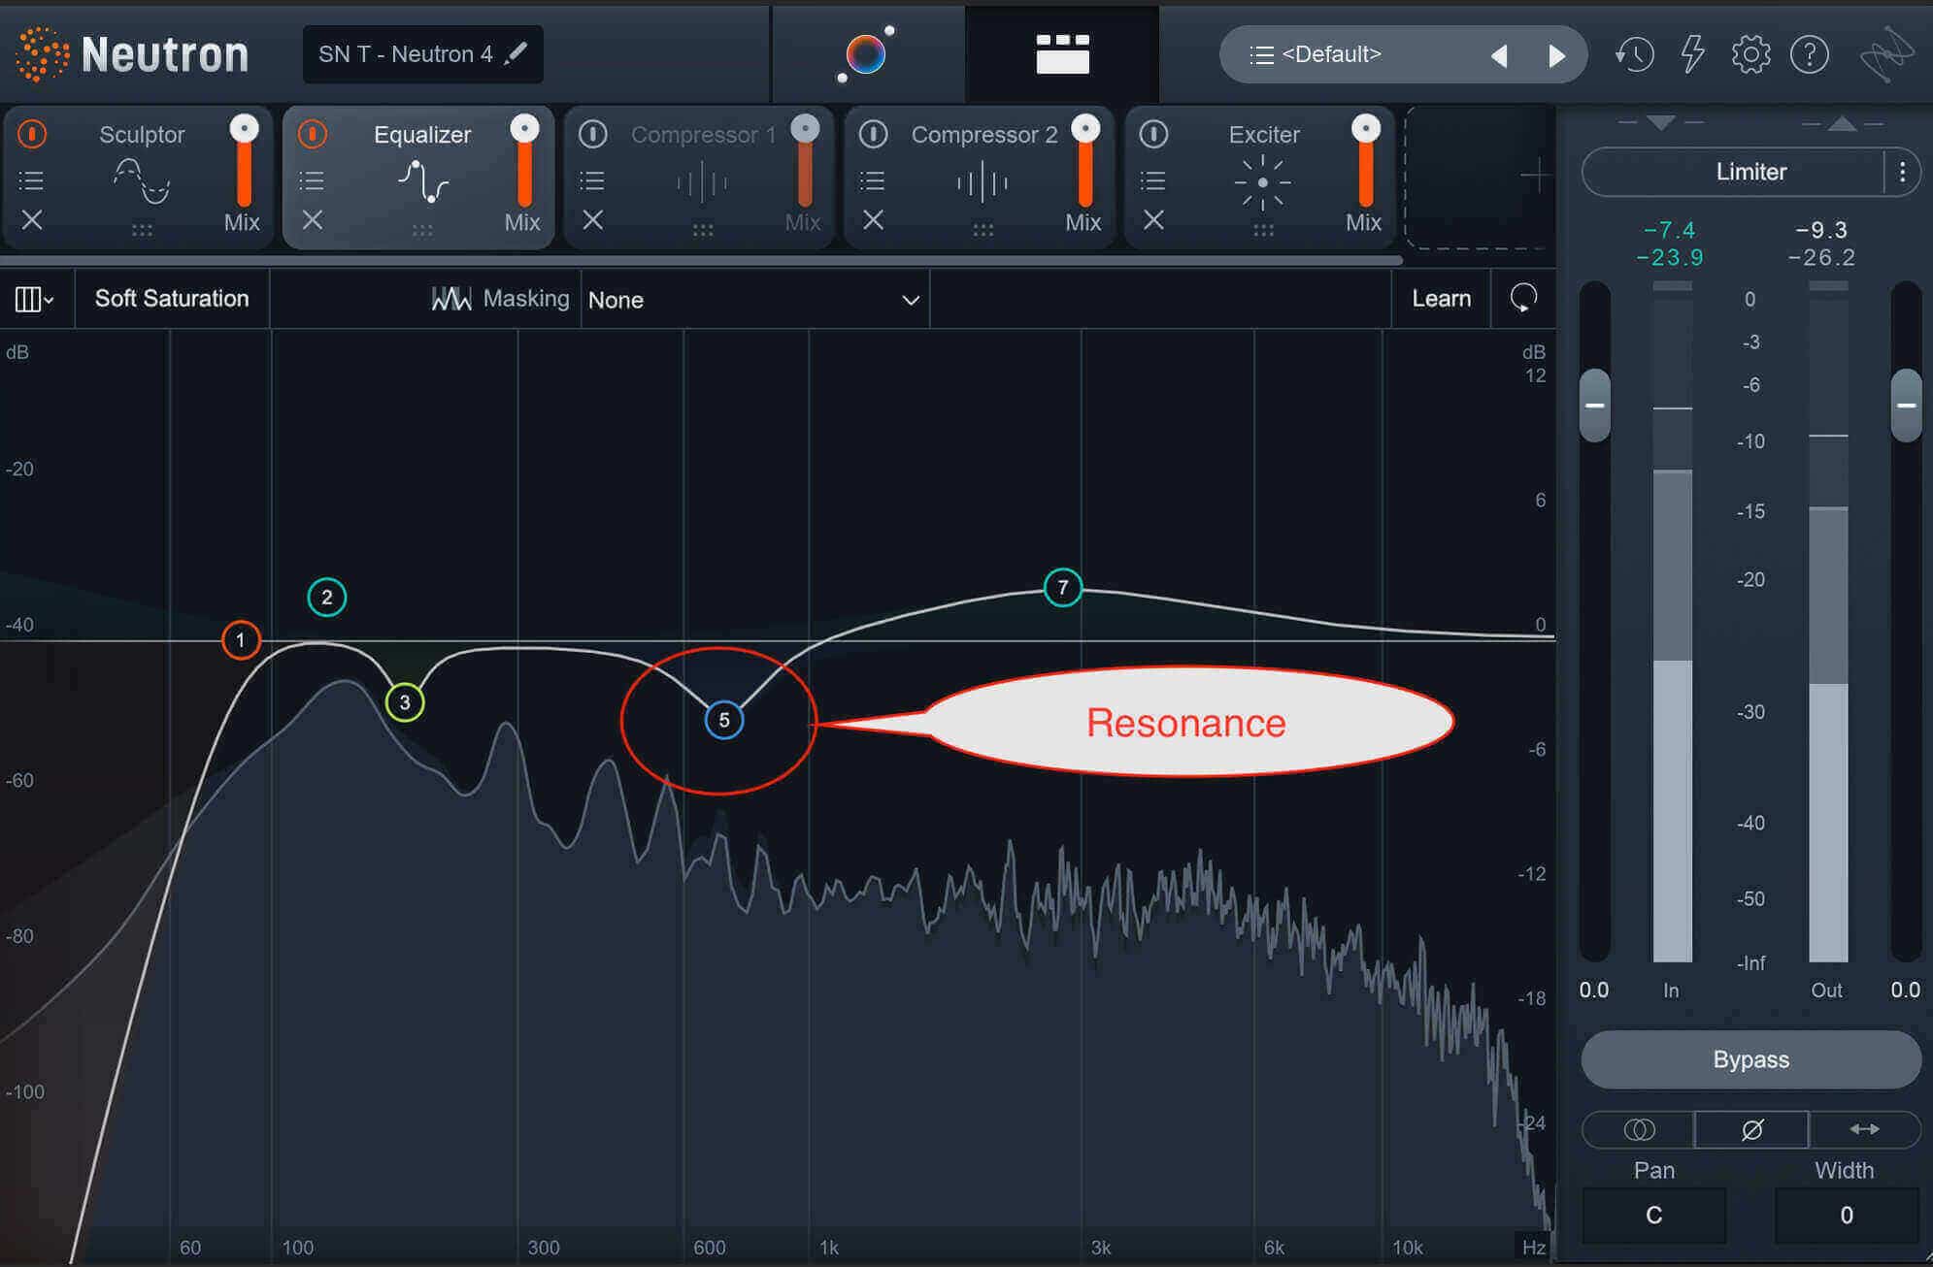1933x1267 pixels.
Task: Click the Bypass button
Action: pos(1750,1059)
